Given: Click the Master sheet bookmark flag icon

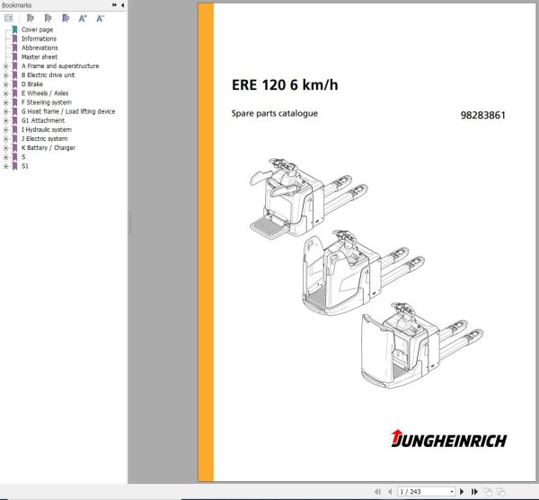Looking at the screenshot, I should click(x=14, y=57).
